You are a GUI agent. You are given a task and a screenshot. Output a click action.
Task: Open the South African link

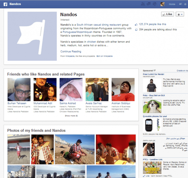(85, 25)
